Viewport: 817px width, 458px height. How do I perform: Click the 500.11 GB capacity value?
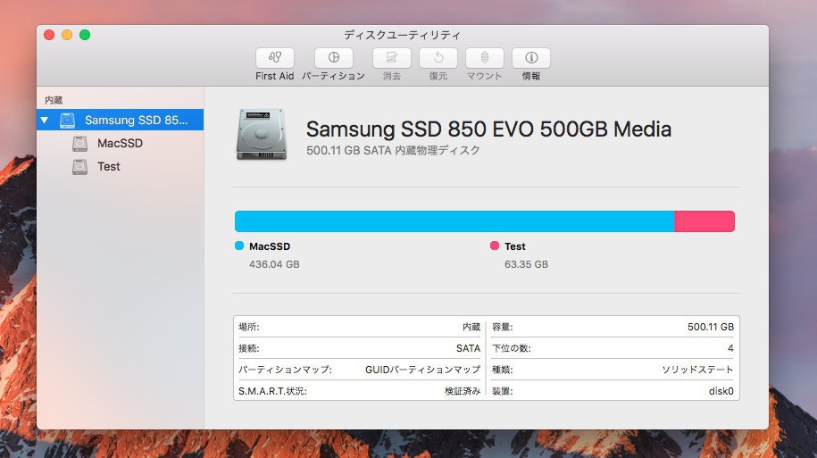click(x=710, y=327)
